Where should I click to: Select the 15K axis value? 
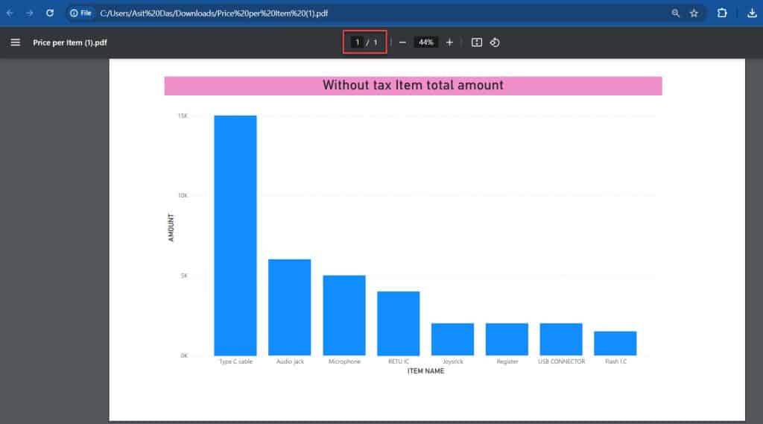[183, 116]
